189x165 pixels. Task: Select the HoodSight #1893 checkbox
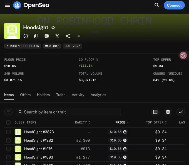pyautogui.click(x=8, y=157)
